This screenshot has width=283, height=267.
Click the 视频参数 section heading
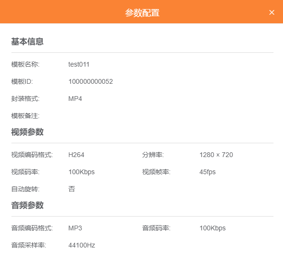pos(27,132)
